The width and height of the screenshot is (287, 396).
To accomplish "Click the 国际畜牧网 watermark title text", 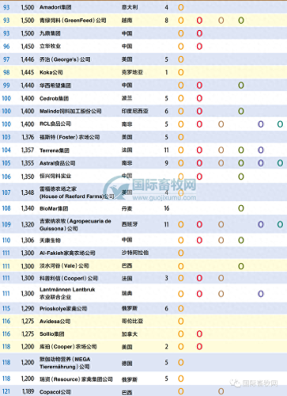I will point(164,185).
